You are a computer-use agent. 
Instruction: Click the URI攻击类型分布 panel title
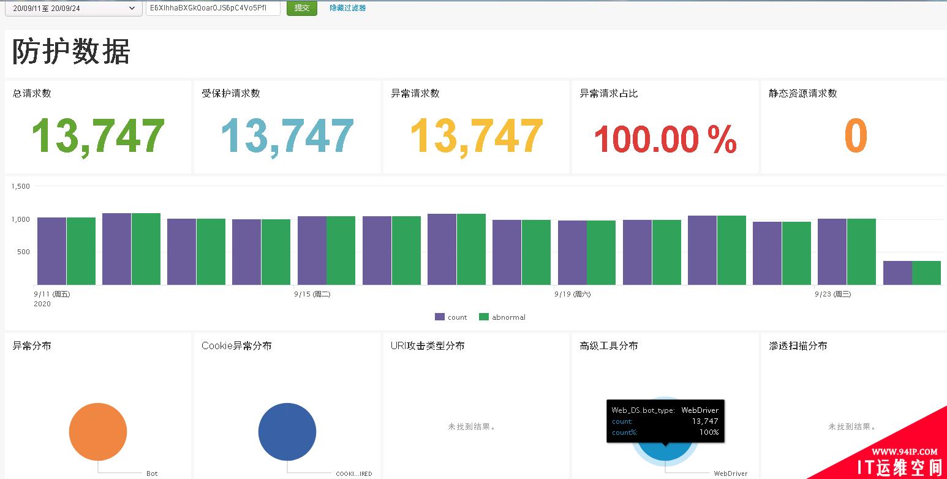pos(428,345)
